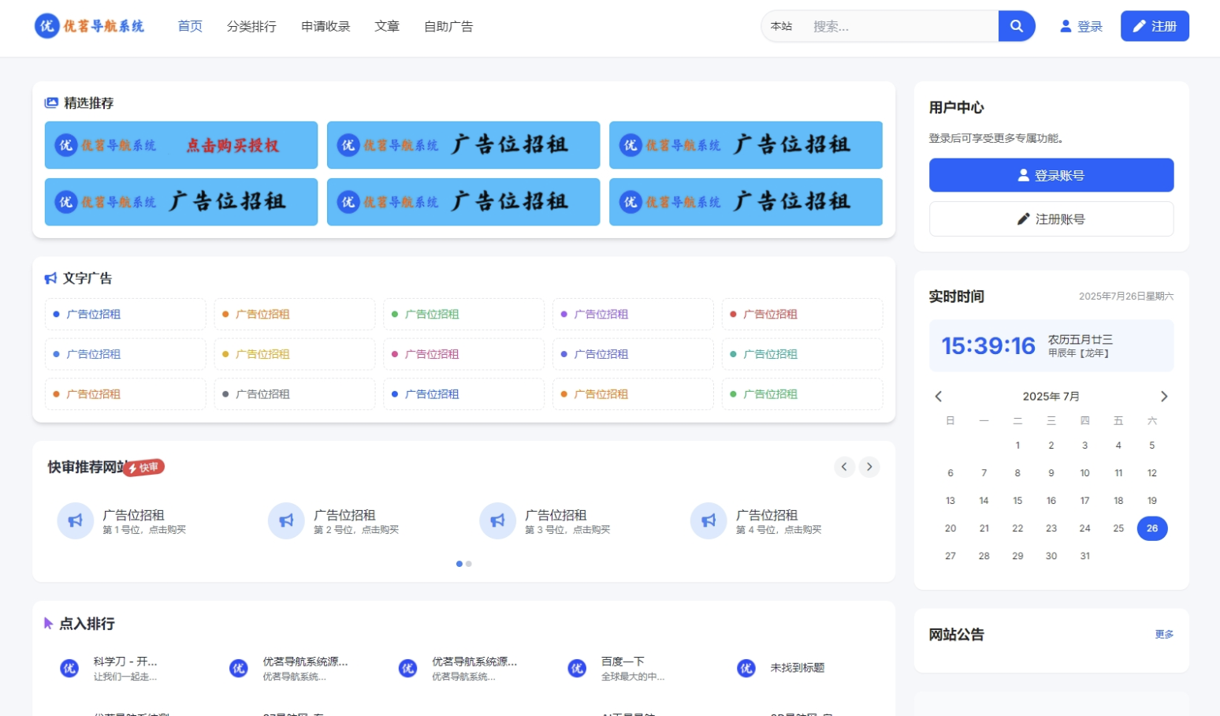Click 更多 link in 网站公告
This screenshot has width=1220, height=716.
tap(1164, 634)
